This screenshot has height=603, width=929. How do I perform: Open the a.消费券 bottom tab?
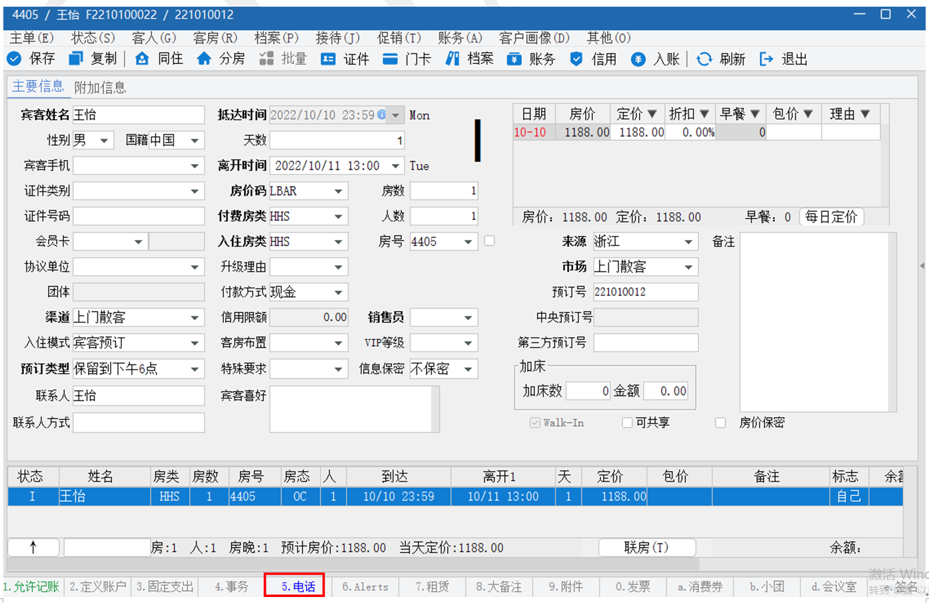(x=700, y=586)
